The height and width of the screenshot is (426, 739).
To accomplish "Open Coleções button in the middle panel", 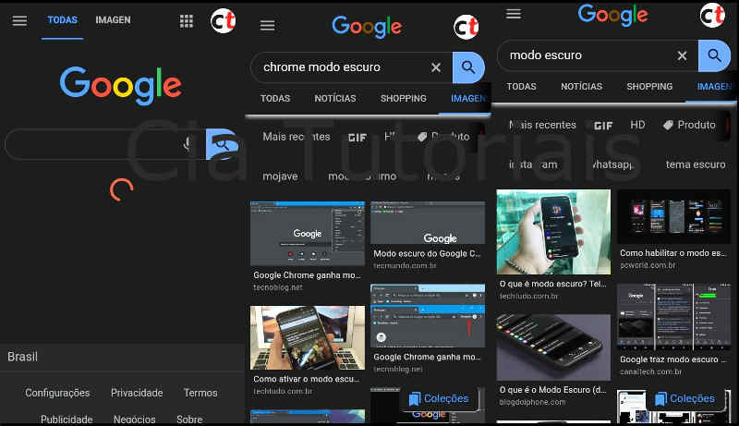I will click(439, 399).
